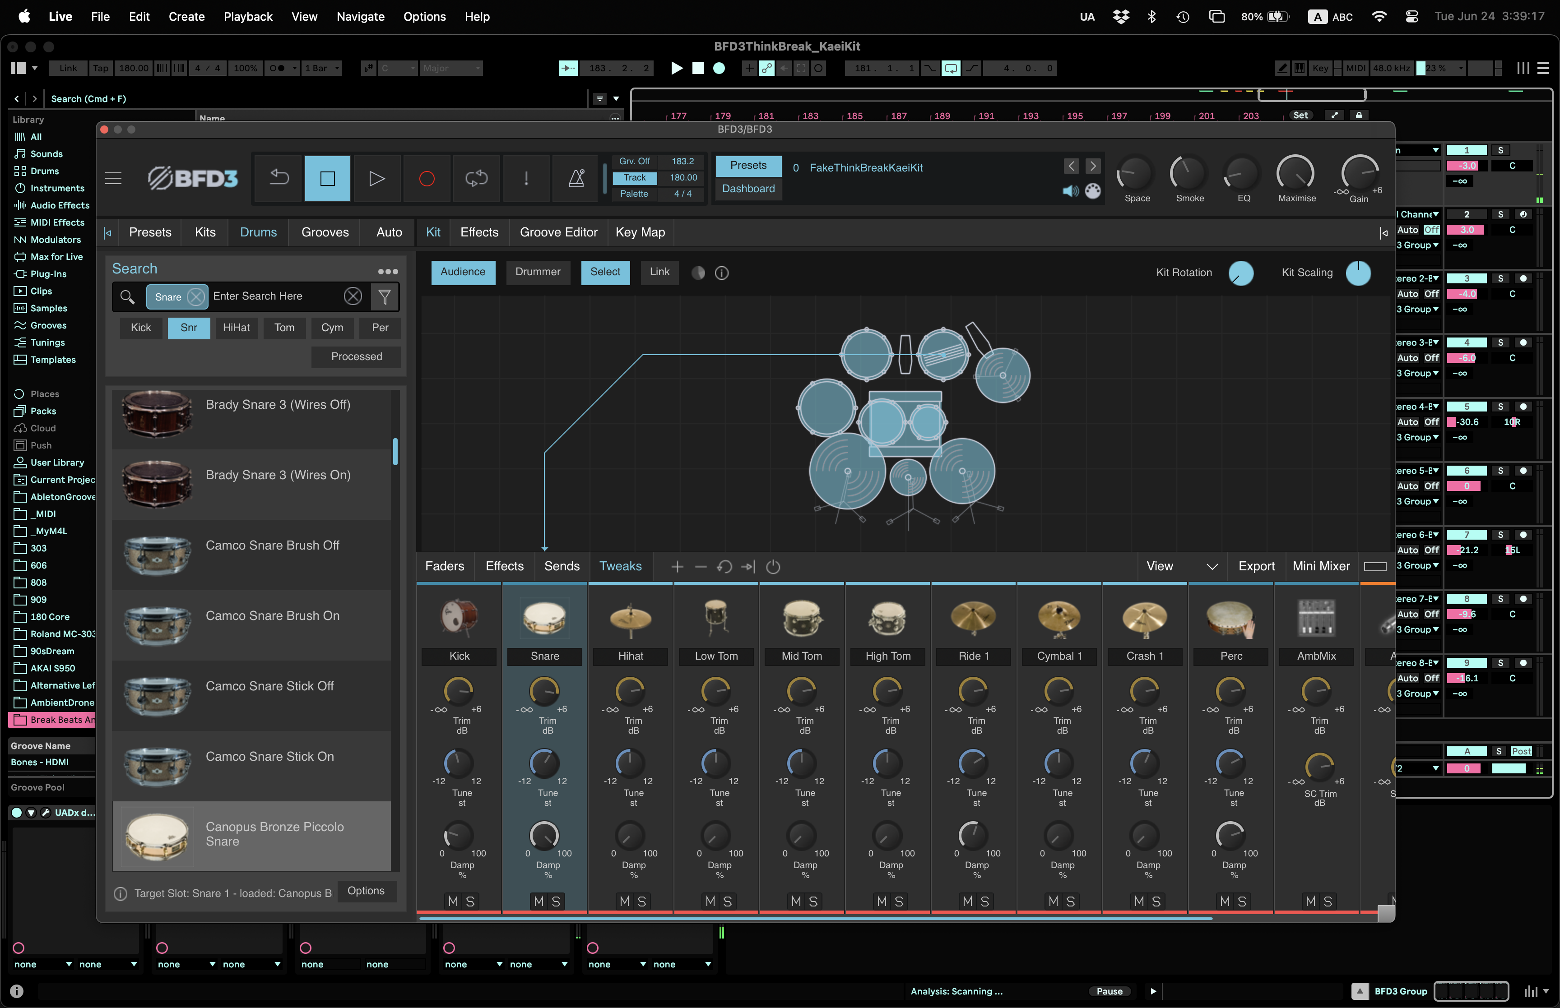
Task: Switch mixer to Faders tab
Action: click(445, 567)
